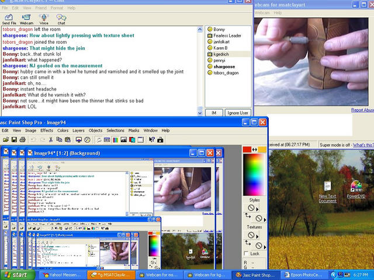
Task: Click the context Help arrow-question icon
Action: coord(152,140)
